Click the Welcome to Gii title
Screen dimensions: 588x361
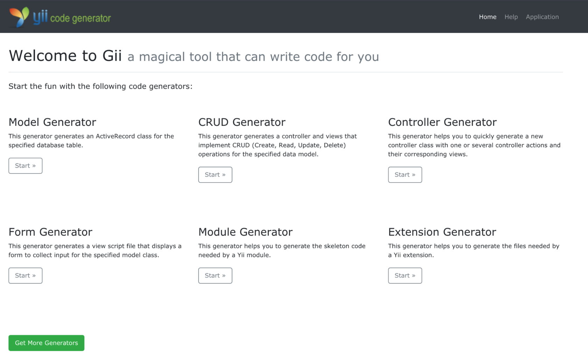(65, 56)
